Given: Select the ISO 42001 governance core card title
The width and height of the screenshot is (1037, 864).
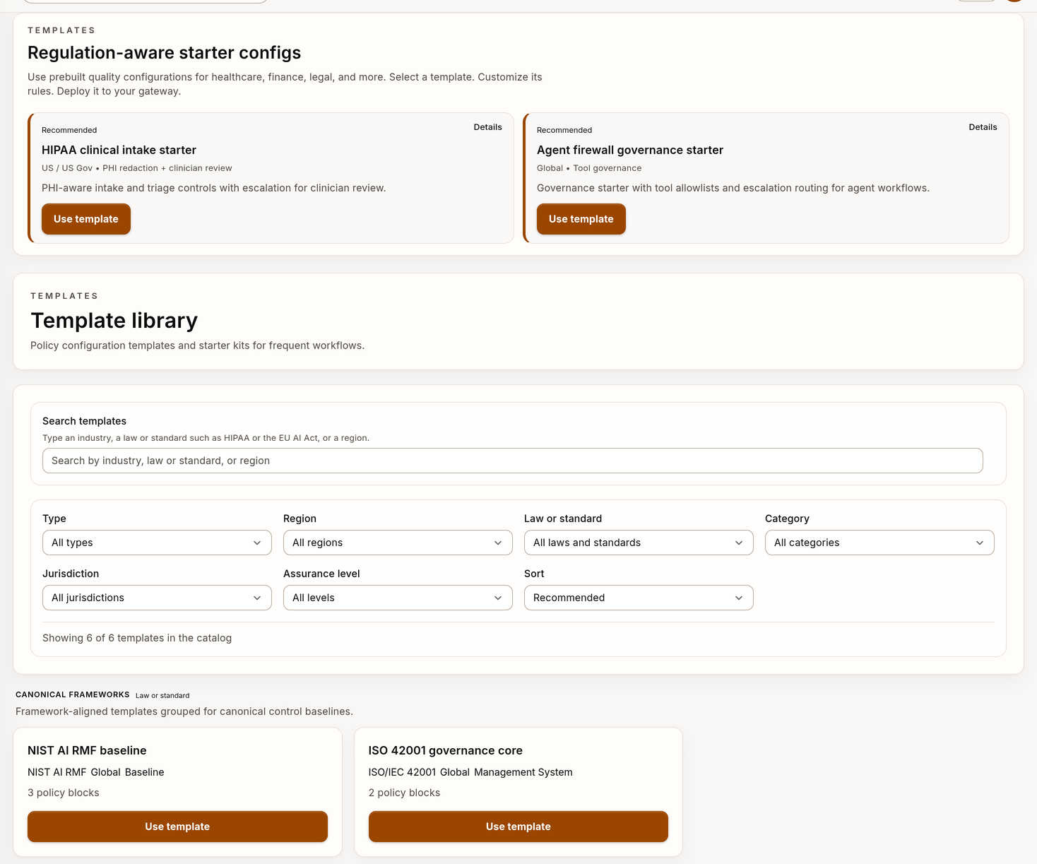Looking at the screenshot, I should point(446,750).
